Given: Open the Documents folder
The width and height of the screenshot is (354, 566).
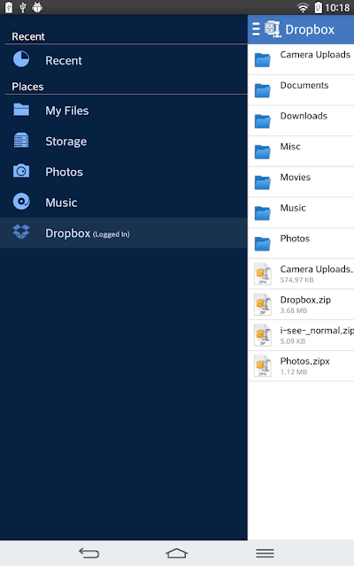Looking at the screenshot, I should click(x=301, y=90).
